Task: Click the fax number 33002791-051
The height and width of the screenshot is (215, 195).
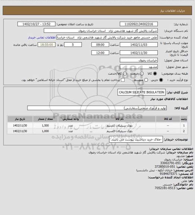Action: tap(170, 163)
